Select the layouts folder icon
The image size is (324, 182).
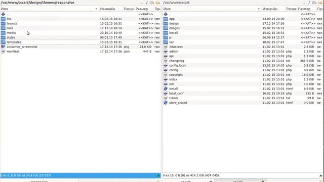click(3, 24)
